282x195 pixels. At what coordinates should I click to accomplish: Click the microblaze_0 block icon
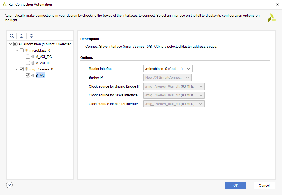click(x=26, y=50)
